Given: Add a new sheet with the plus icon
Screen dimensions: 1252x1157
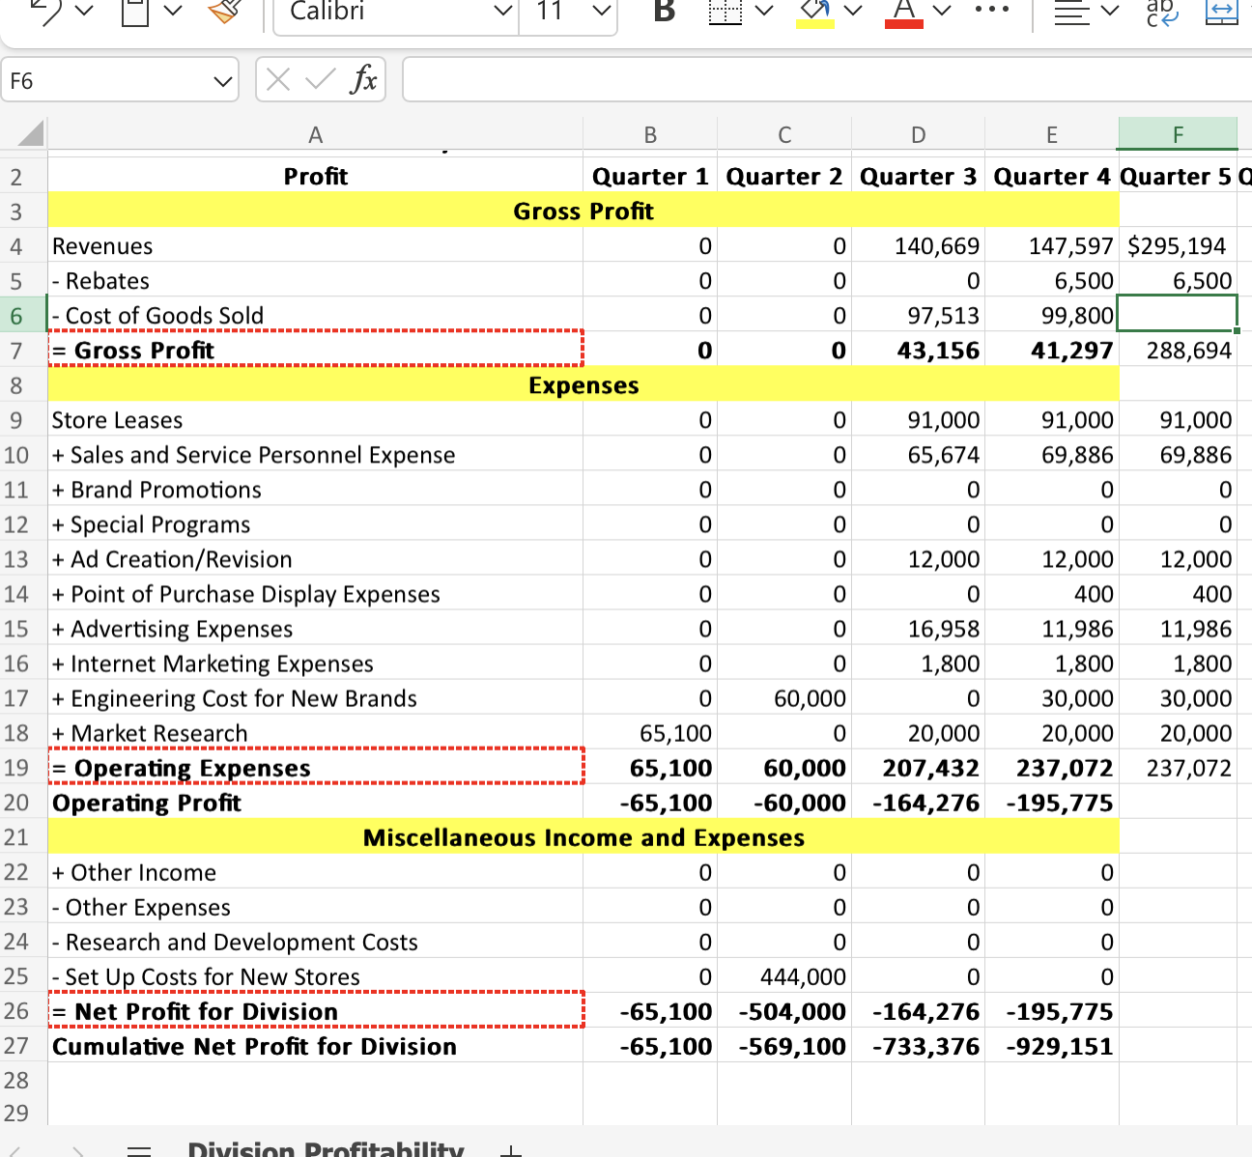Looking at the screenshot, I should [x=512, y=1151].
